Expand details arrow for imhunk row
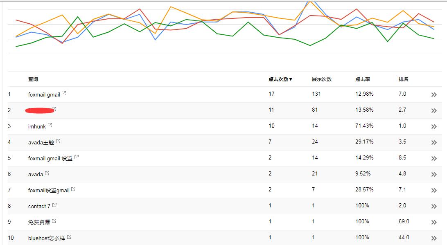This screenshot has width=447, height=245. coord(434,126)
